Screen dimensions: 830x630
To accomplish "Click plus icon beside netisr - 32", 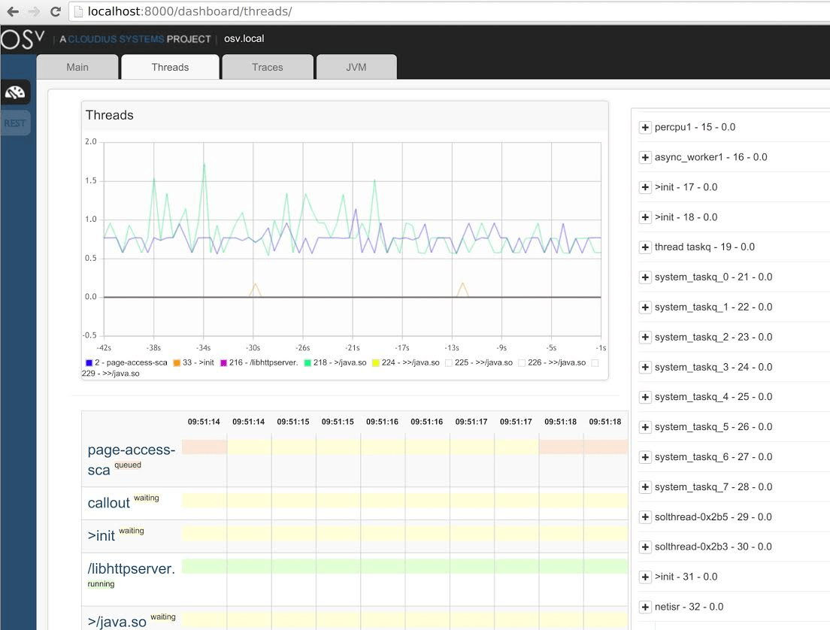I will pos(644,607).
